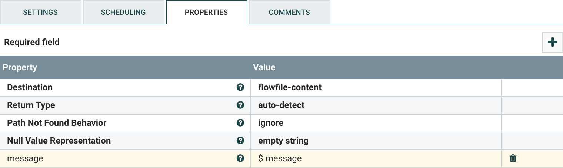
Task: Select the Destination property name cell
Action: [30, 88]
